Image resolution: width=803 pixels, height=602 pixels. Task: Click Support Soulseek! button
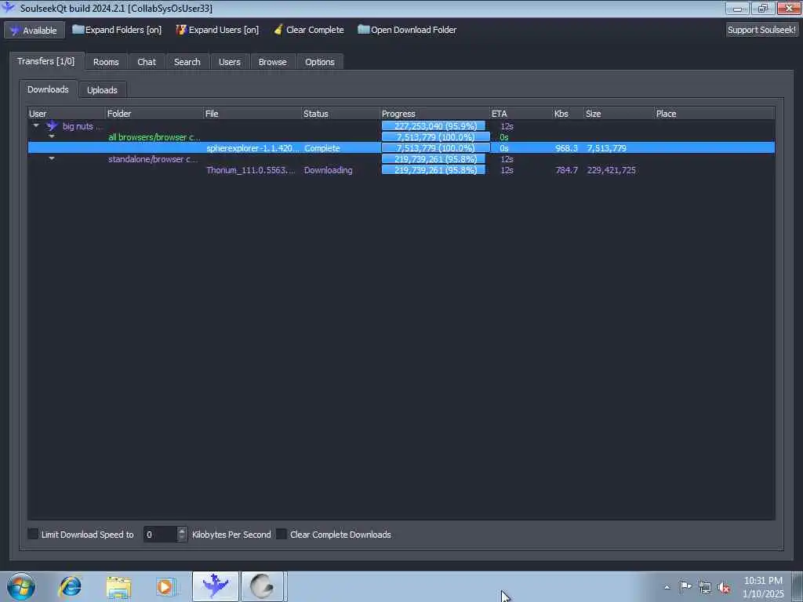[761, 30]
